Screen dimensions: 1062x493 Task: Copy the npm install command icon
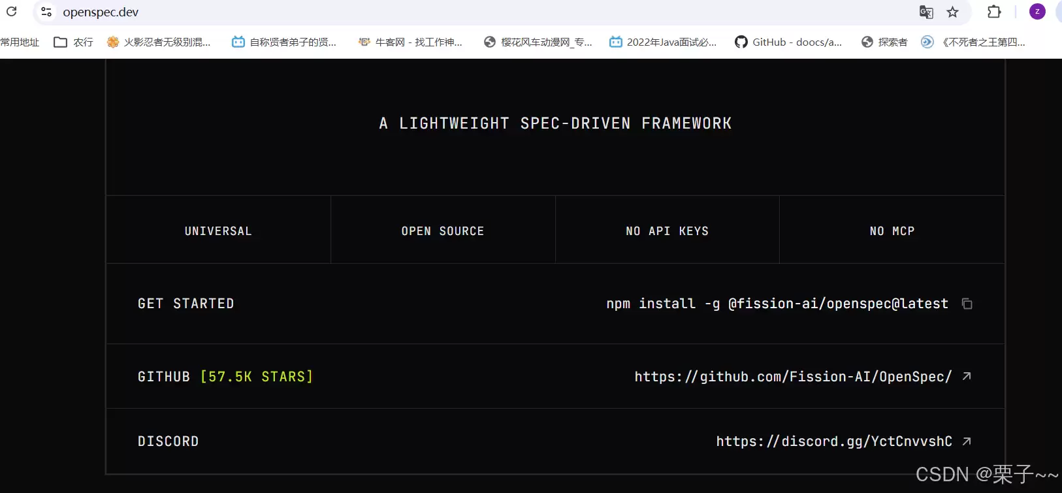tap(967, 304)
